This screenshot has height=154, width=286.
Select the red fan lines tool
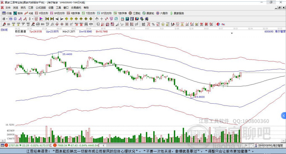[103, 24]
